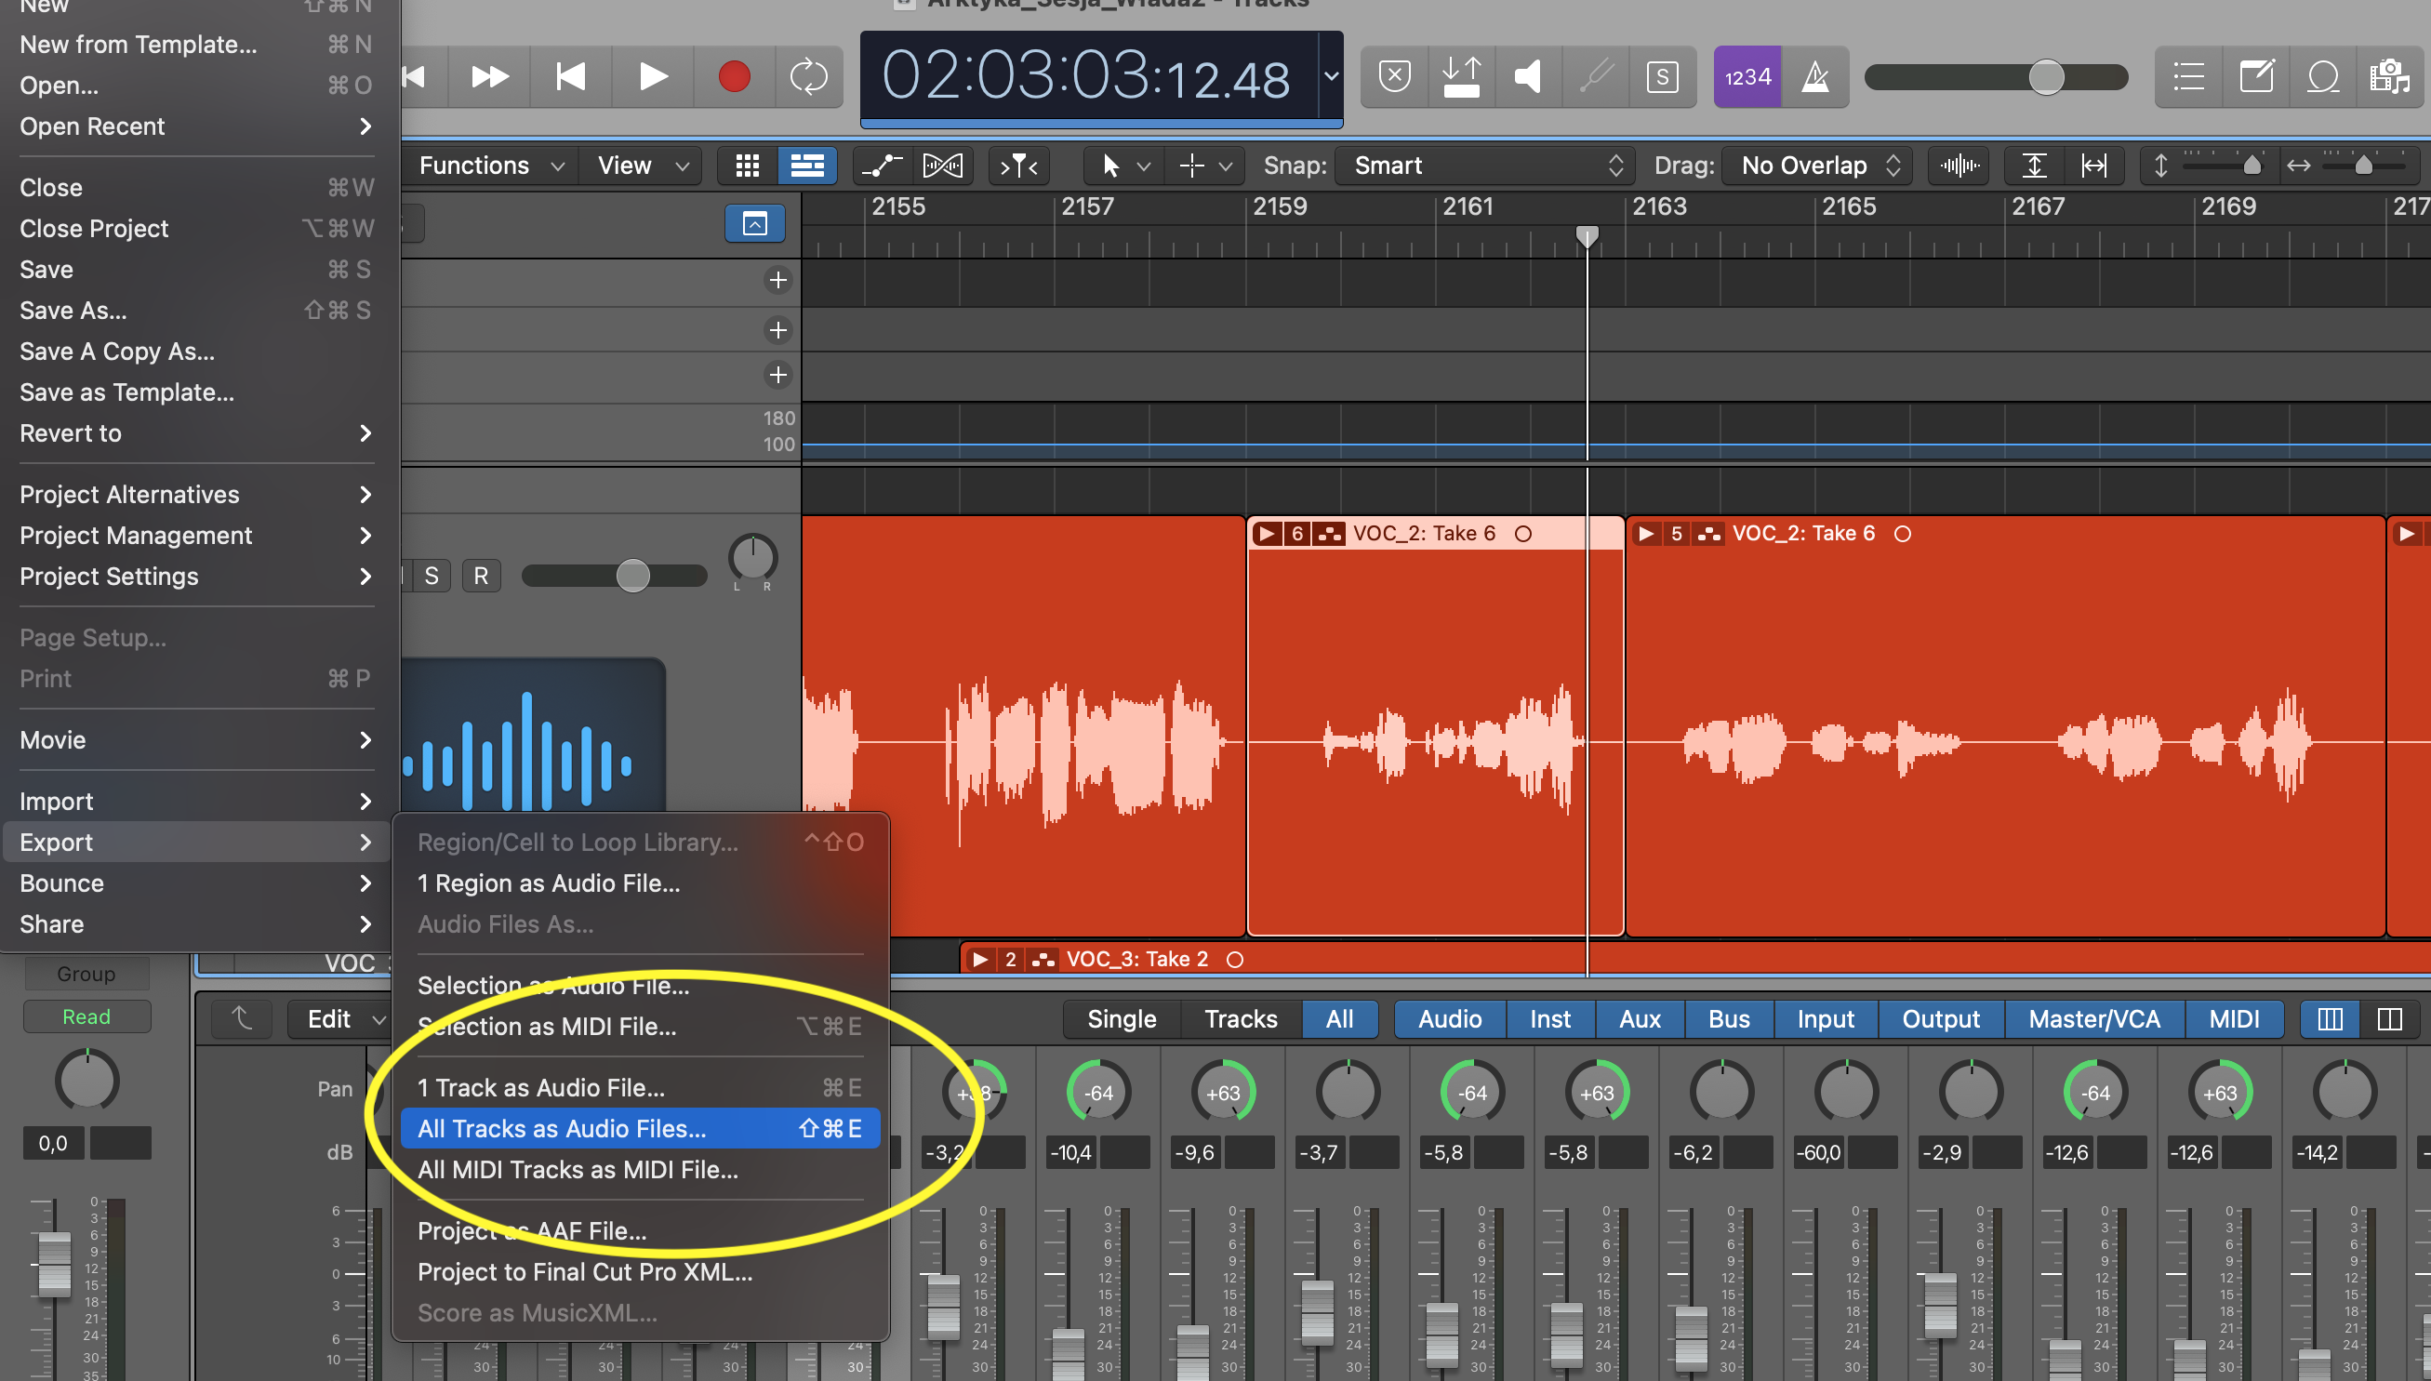The width and height of the screenshot is (2431, 1381).
Task: Click the playhead marker in the ruler
Action: click(1587, 235)
